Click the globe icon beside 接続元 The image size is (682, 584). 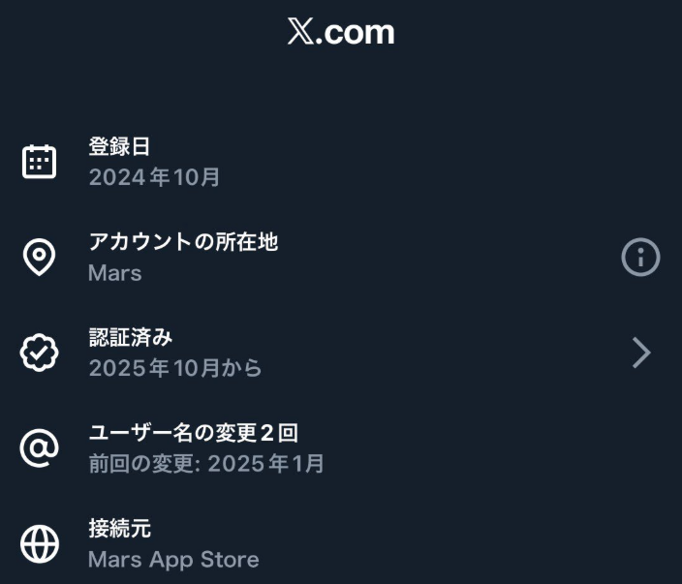[x=40, y=544]
